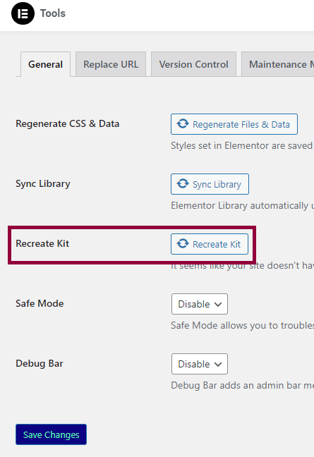Click the Debug Bar setting label

(40, 364)
